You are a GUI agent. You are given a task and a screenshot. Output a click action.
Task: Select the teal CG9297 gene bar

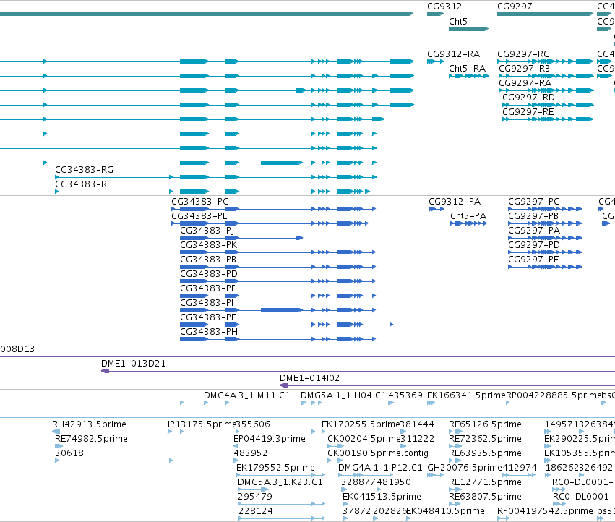(545, 14)
